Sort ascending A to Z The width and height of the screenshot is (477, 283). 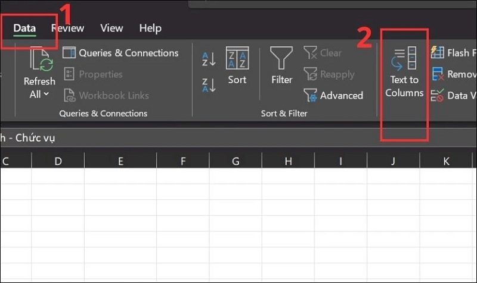pos(209,59)
